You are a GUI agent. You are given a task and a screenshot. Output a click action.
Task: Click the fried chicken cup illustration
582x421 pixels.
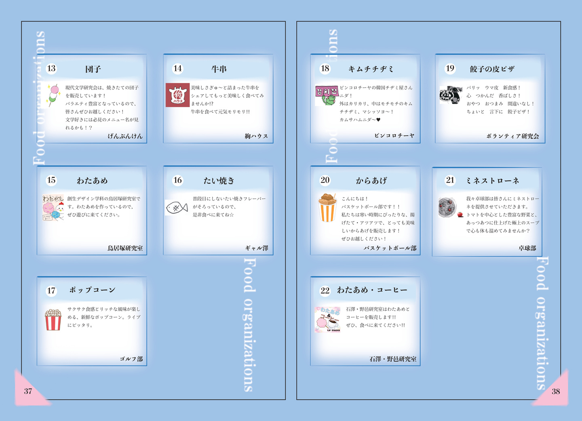click(x=327, y=208)
